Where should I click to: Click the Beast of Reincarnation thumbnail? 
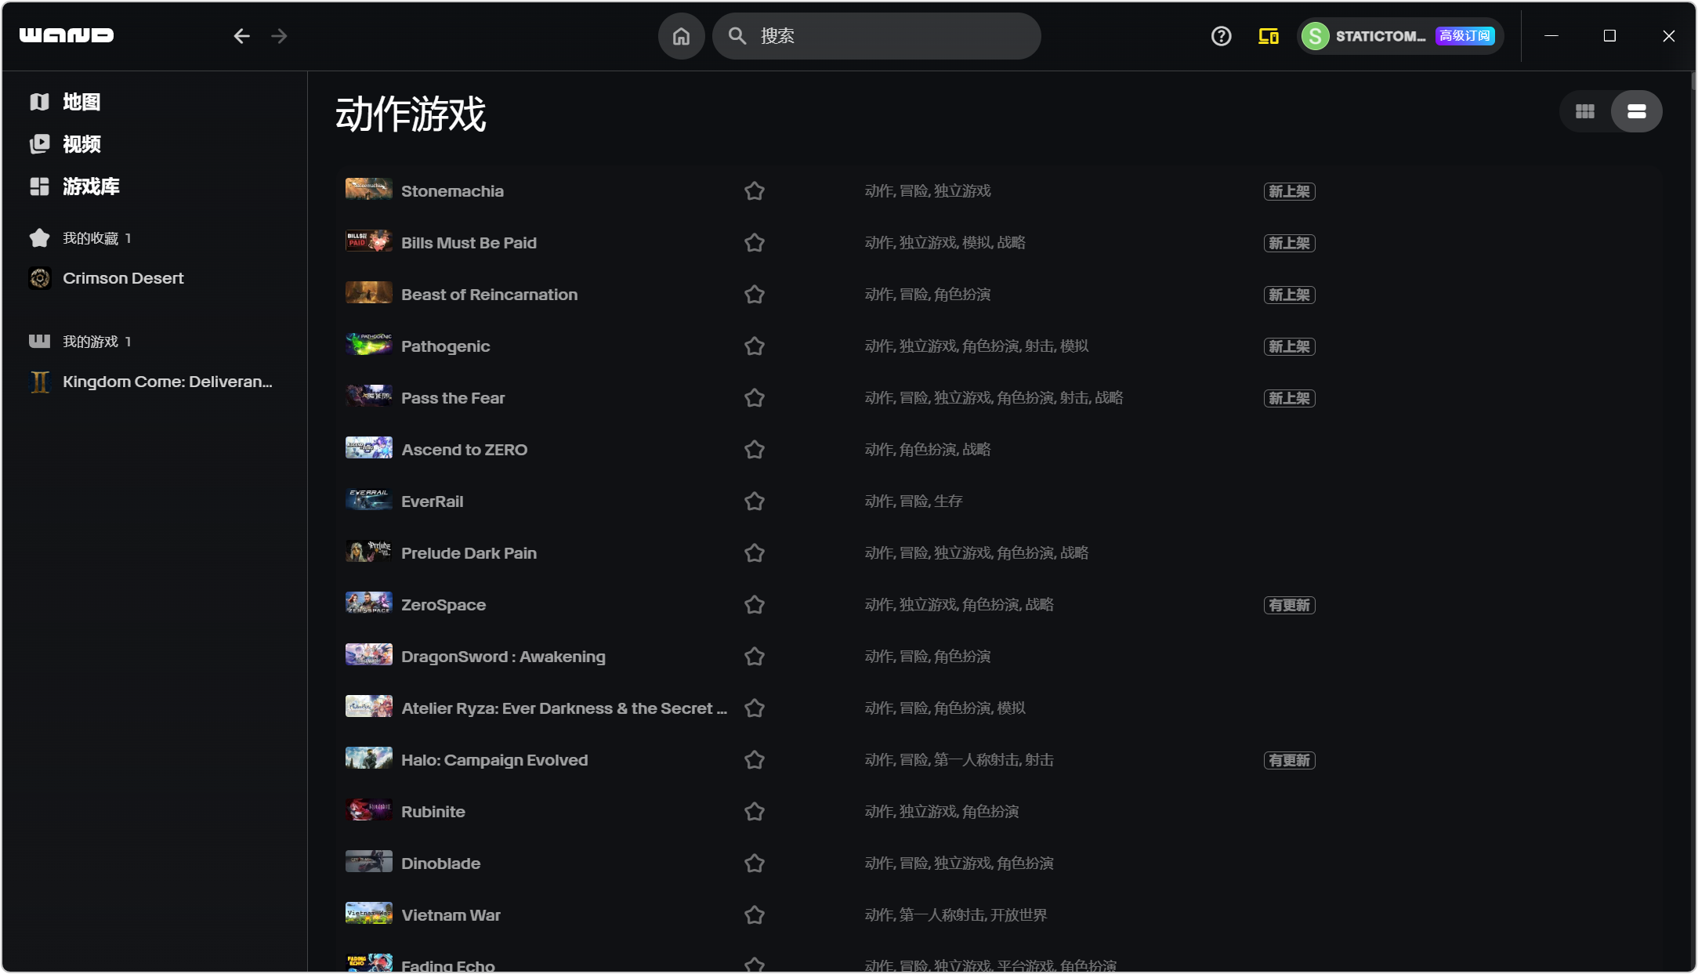pos(369,292)
